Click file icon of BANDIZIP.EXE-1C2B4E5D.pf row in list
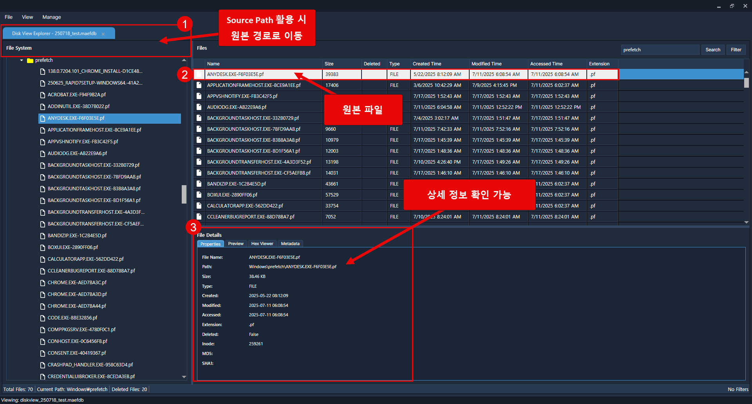 [199, 184]
